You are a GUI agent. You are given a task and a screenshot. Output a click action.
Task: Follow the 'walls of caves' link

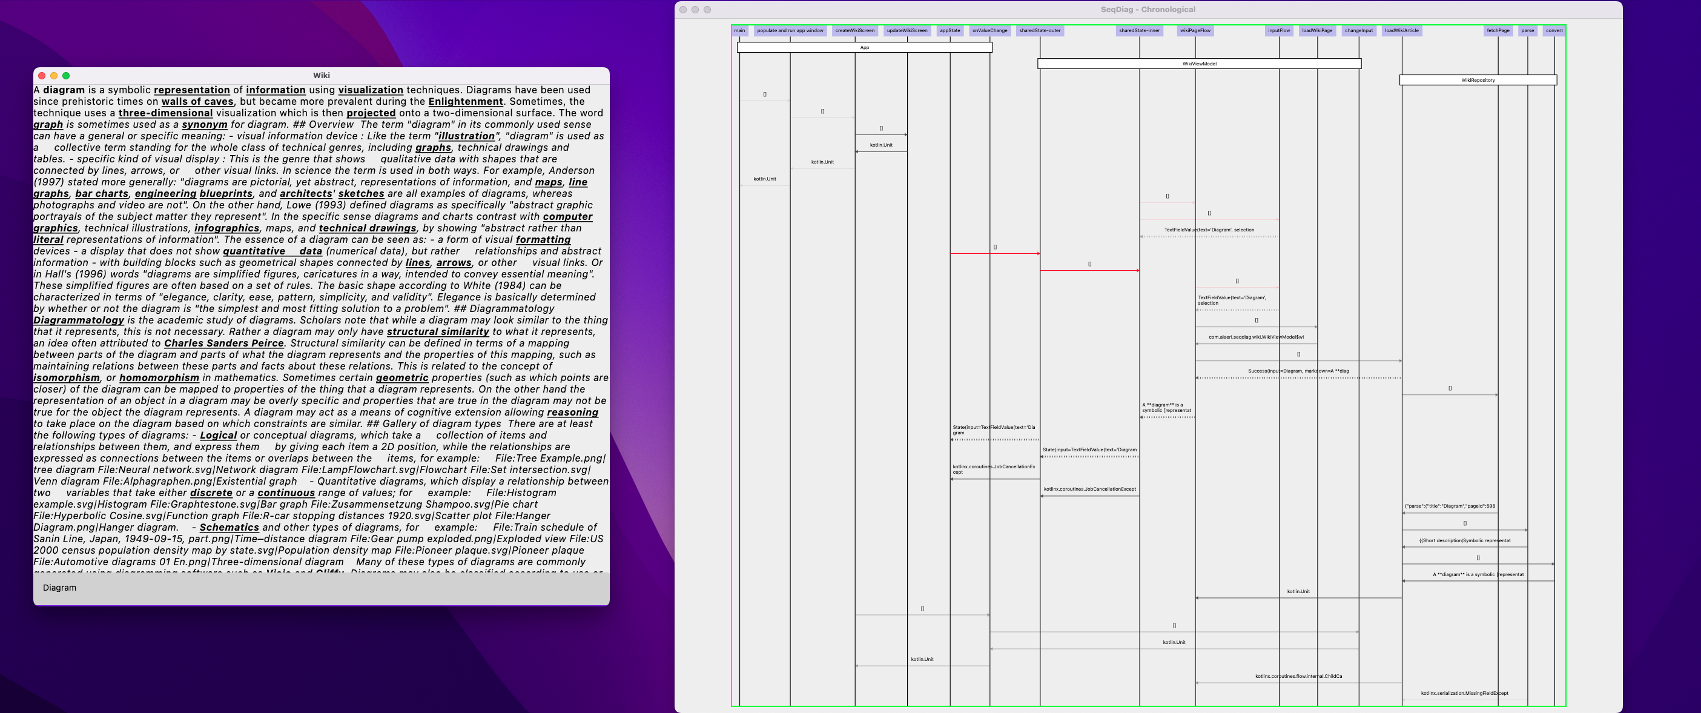pyautogui.click(x=197, y=102)
